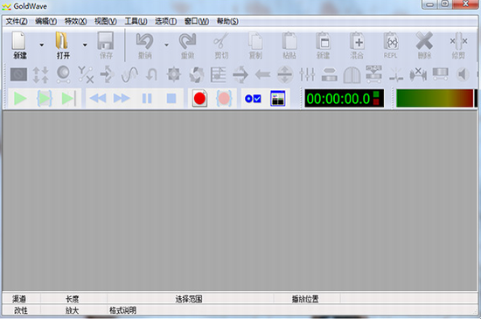
Task: Open the 特效 menu
Action: point(75,22)
